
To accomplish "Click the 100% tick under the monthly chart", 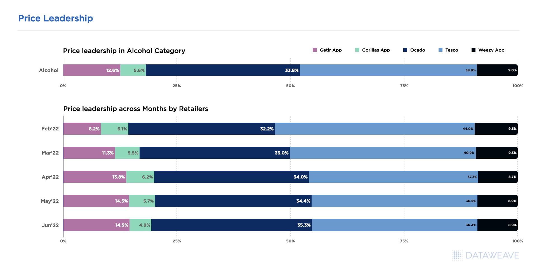I will point(518,241).
